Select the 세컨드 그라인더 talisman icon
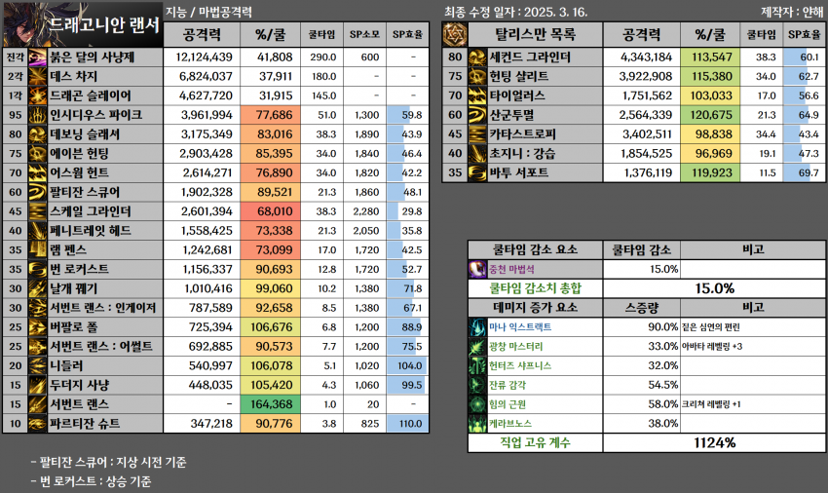The image size is (828, 493). click(477, 57)
